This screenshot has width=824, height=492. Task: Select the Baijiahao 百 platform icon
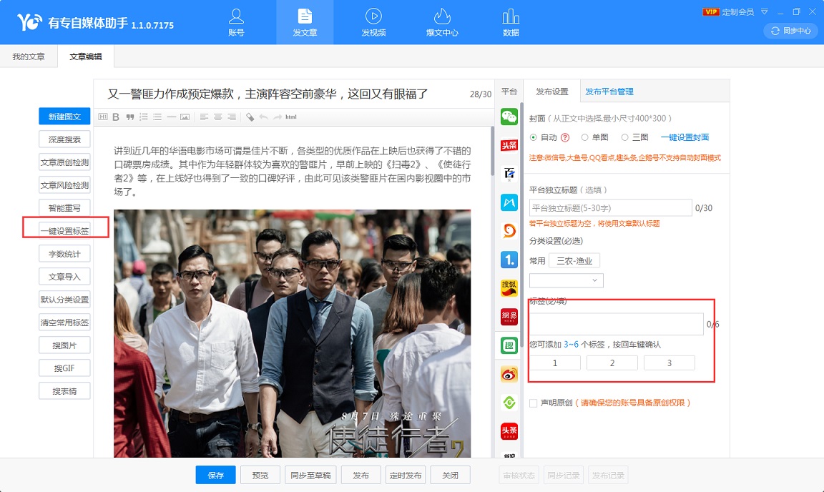click(x=509, y=174)
